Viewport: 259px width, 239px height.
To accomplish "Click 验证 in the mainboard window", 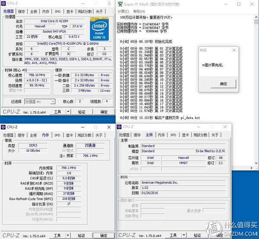I will click(x=197, y=235).
